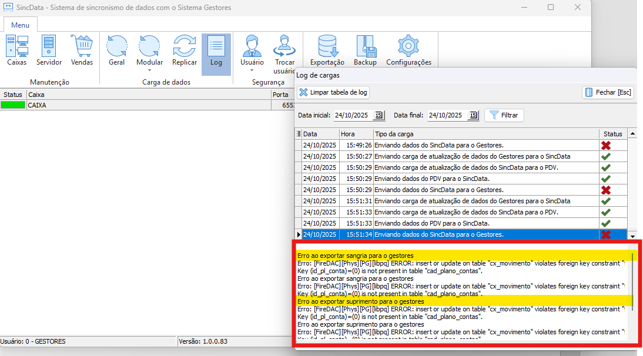Viewport: 643px width, 356px height.
Task: Apply the Filtrar date filter
Action: 504,116
